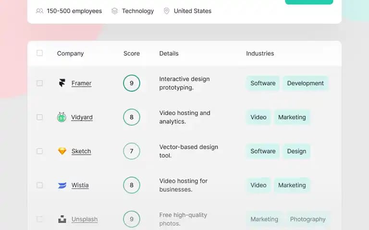Click the Video tag in Wistia row

click(x=258, y=185)
